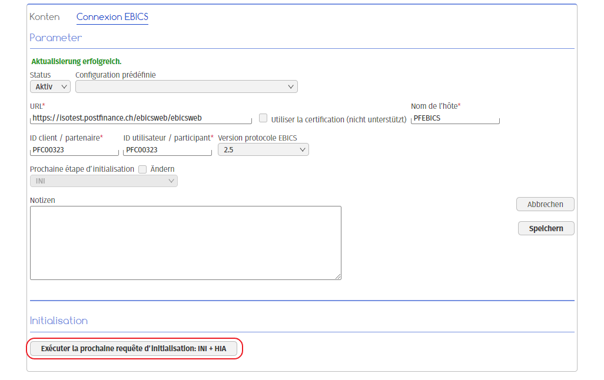This screenshot has width=604, height=380.
Task: Expand the Configuration prédéfinie dropdown
Action: 187,86
